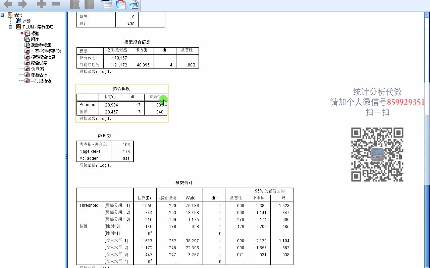Click the 拟合优度 table title
430x268 pixels.
tap(121, 89)
